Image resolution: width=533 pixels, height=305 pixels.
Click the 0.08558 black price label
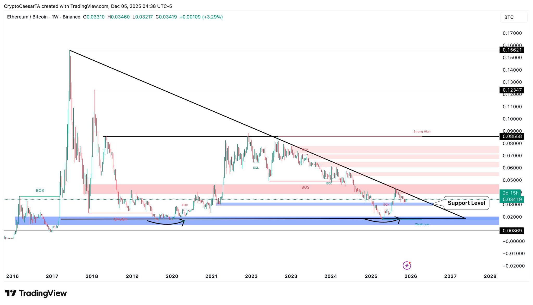point(512,136)
